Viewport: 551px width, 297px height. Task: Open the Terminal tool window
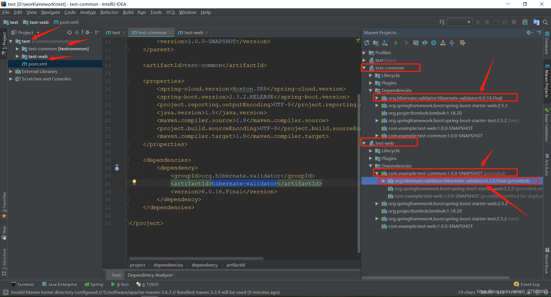23,284
